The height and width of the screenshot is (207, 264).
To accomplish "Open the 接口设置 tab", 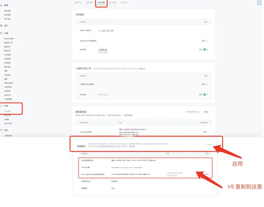I will tap(113, 2).
